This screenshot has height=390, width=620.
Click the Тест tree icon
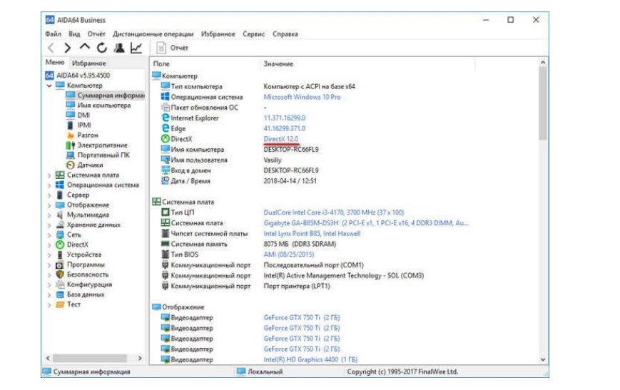(x=60, y=304)
